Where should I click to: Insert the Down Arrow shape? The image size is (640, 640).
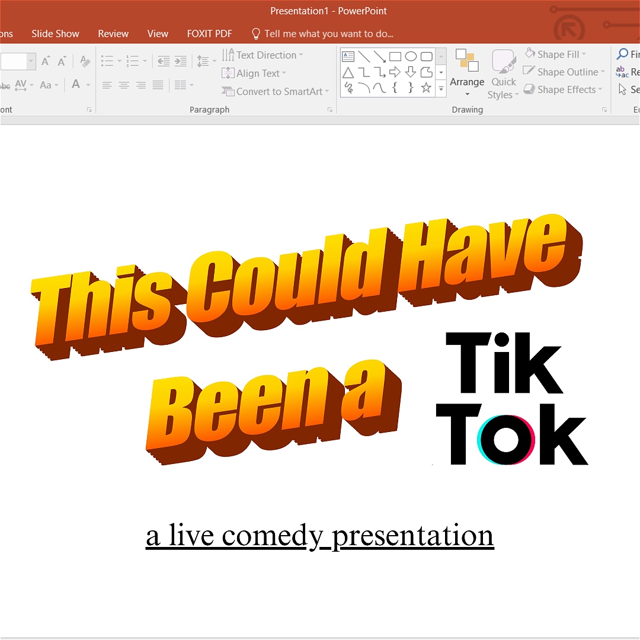pyautogui.click(x=411, y=73)
